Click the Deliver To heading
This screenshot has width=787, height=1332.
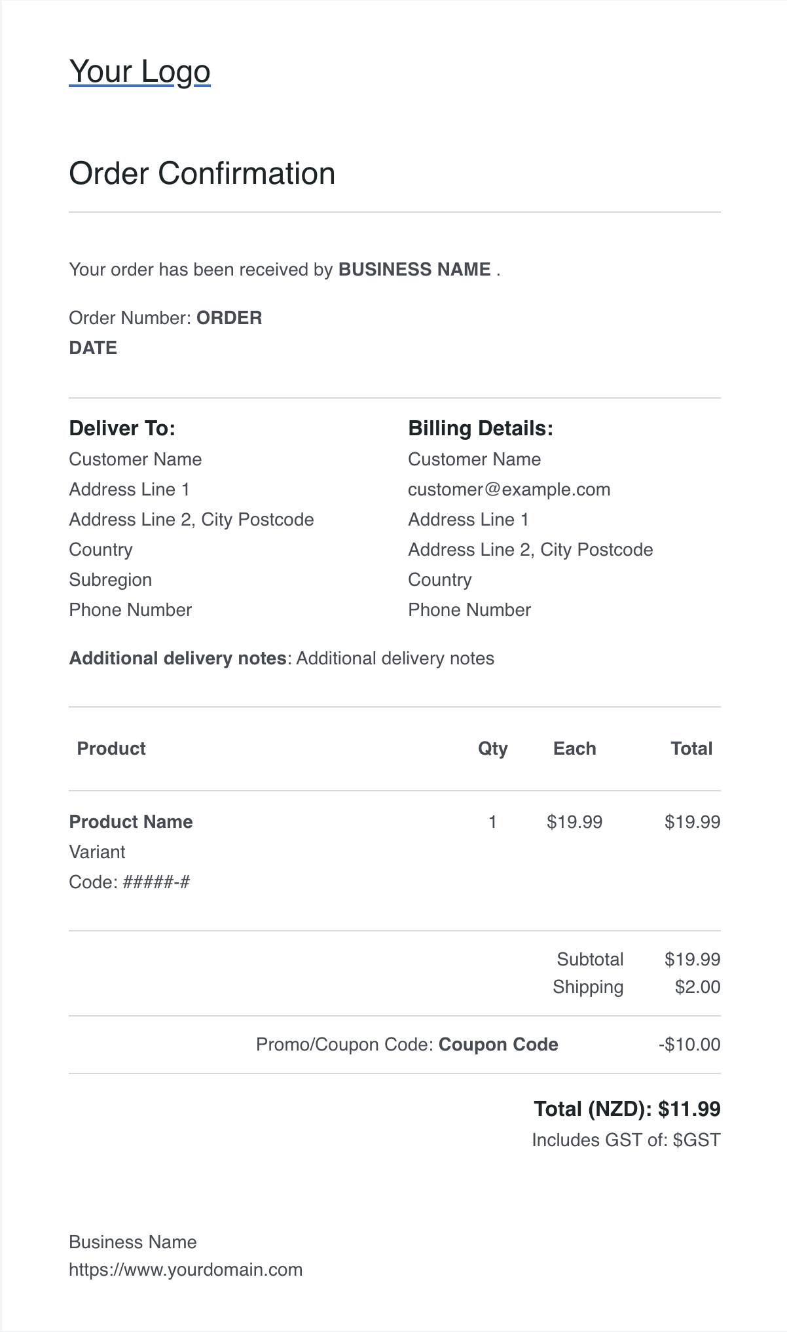point(122,428)
